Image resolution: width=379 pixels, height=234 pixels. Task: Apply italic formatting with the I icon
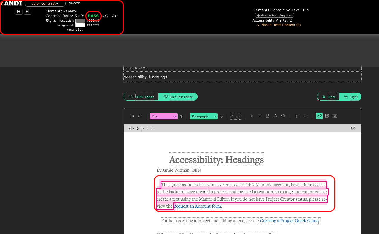tap(260, 116)
